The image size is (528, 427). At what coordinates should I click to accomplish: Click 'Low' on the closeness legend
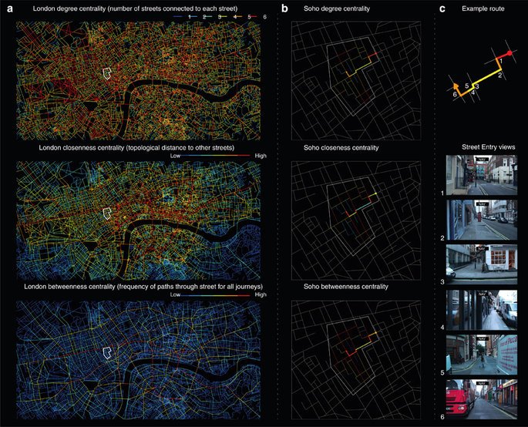(175, 156)
